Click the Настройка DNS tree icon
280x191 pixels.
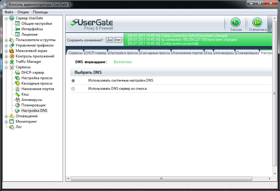tap(18, 111)
